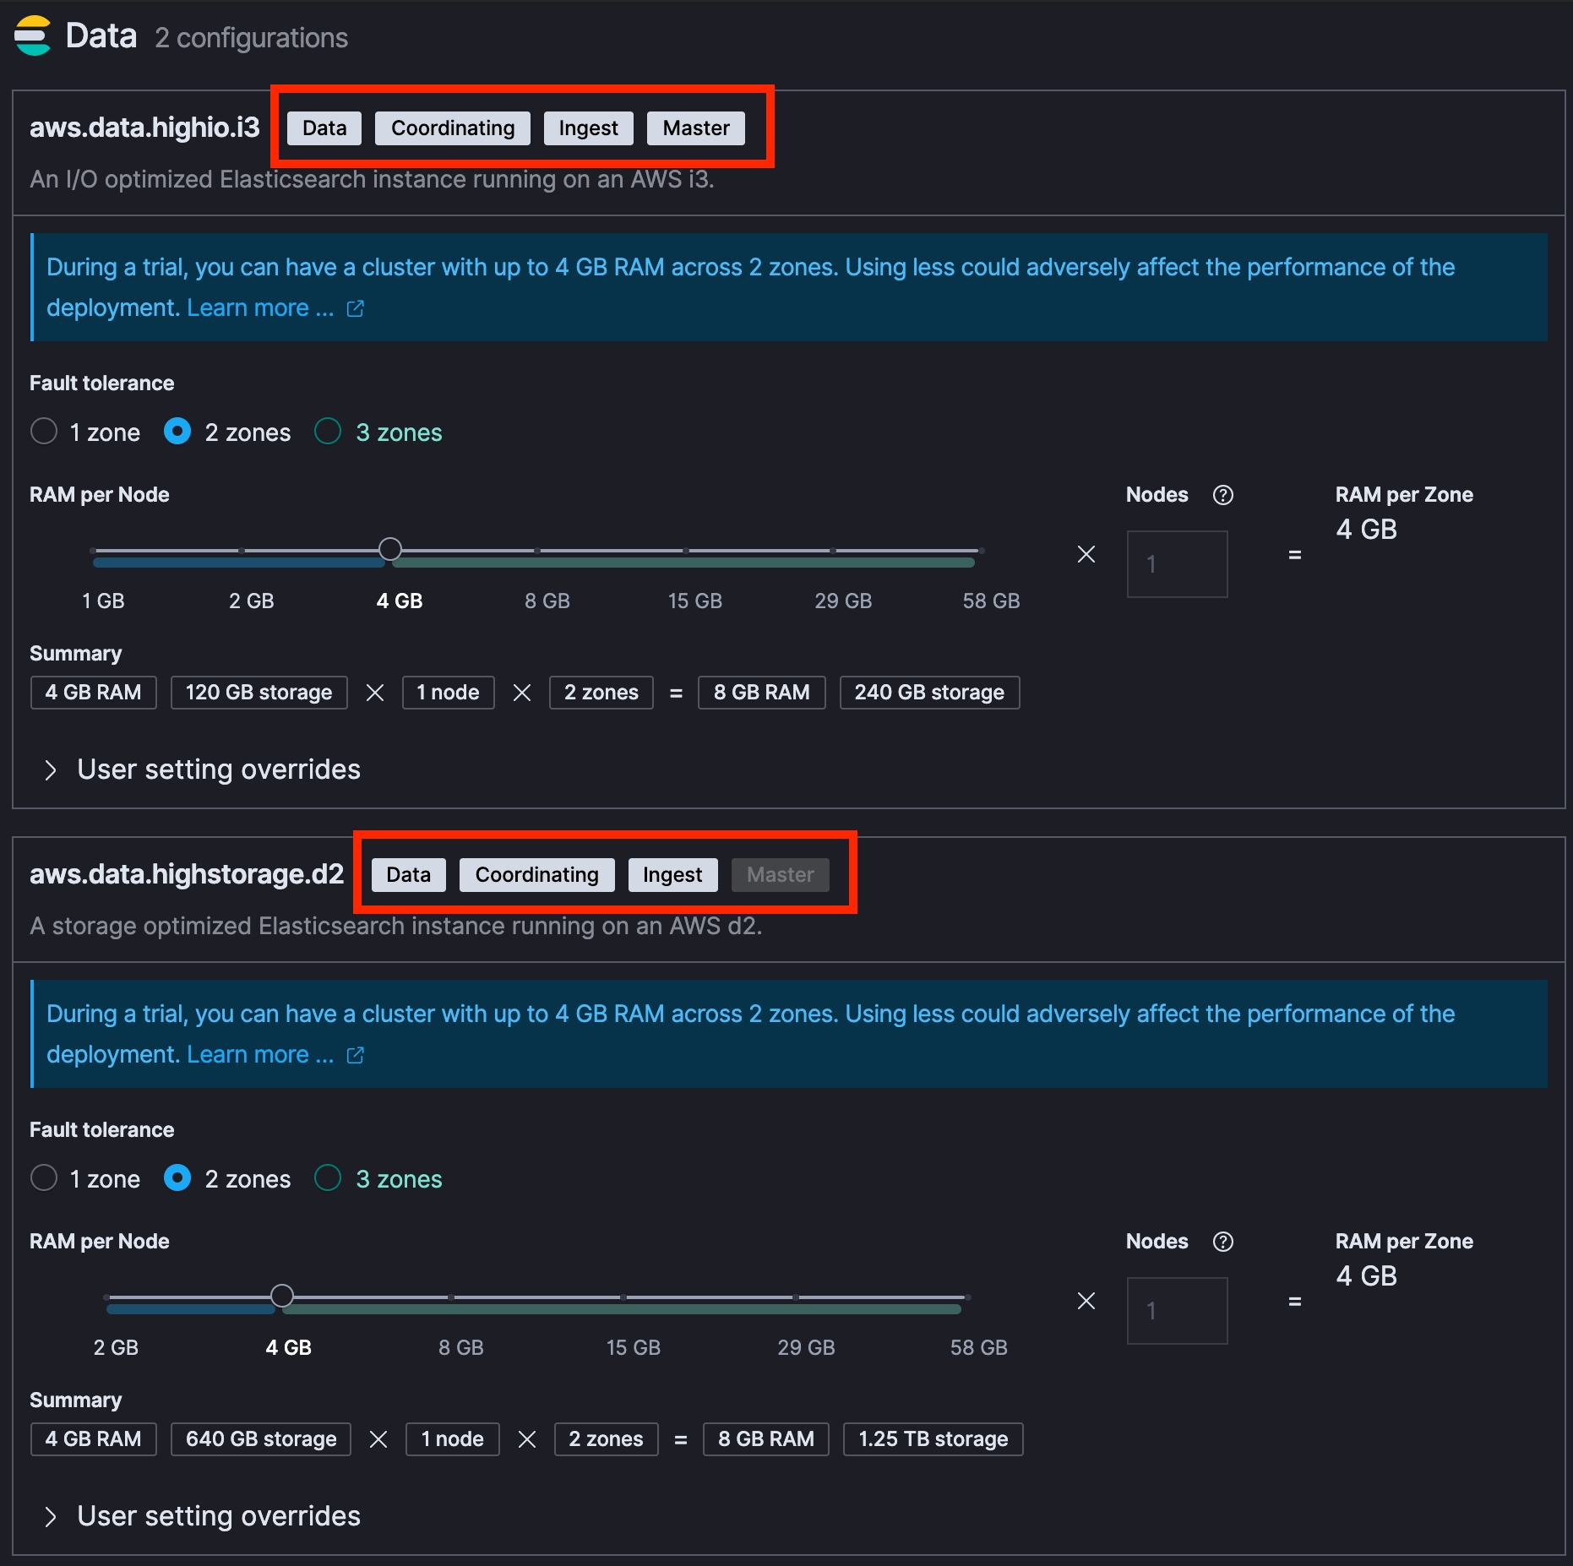Toggle Coordinating role on highstorage.d2
Image resolution: width=1573 pixels, height=1566 pixels.
(536, 874)
